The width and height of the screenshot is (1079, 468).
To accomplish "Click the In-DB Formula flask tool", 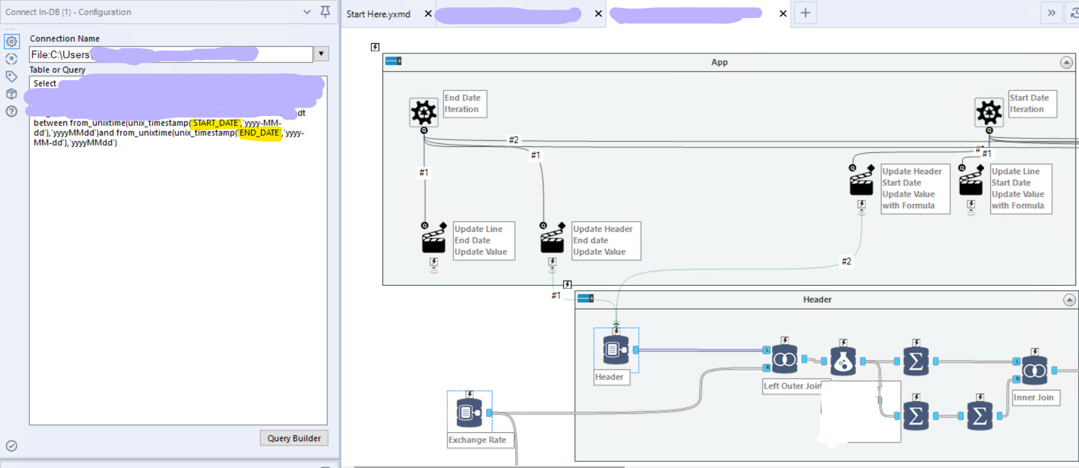I will click(x=843, y=361).
